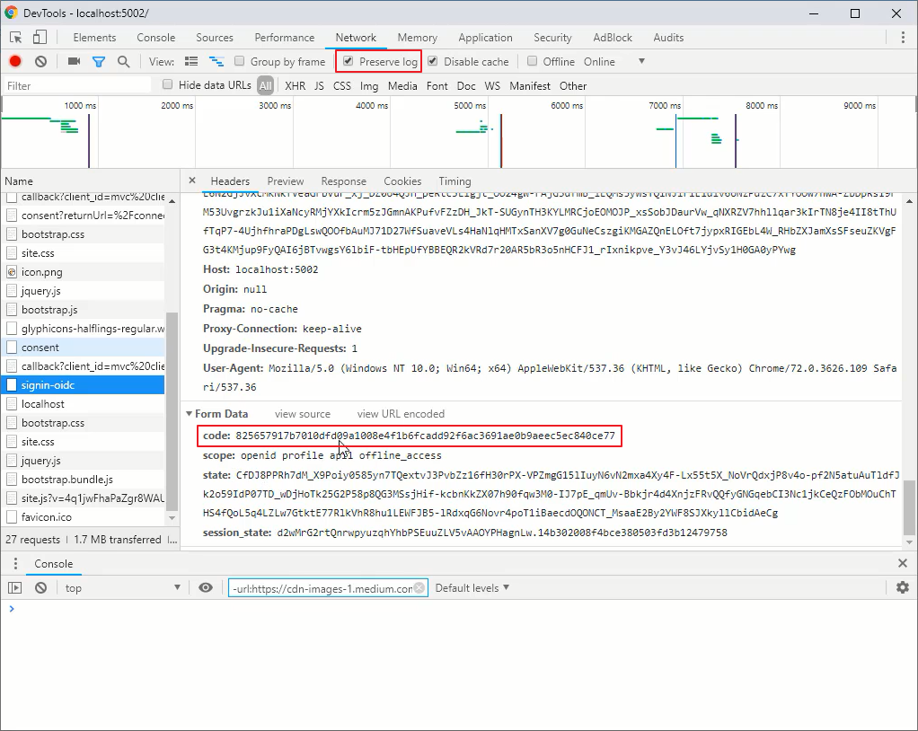Select the consent request row
Viewport: 918px width, 731px height.
click(84, 347)
